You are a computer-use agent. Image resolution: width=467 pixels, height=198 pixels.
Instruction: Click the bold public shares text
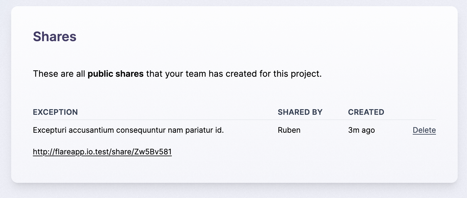click(115, 74)
